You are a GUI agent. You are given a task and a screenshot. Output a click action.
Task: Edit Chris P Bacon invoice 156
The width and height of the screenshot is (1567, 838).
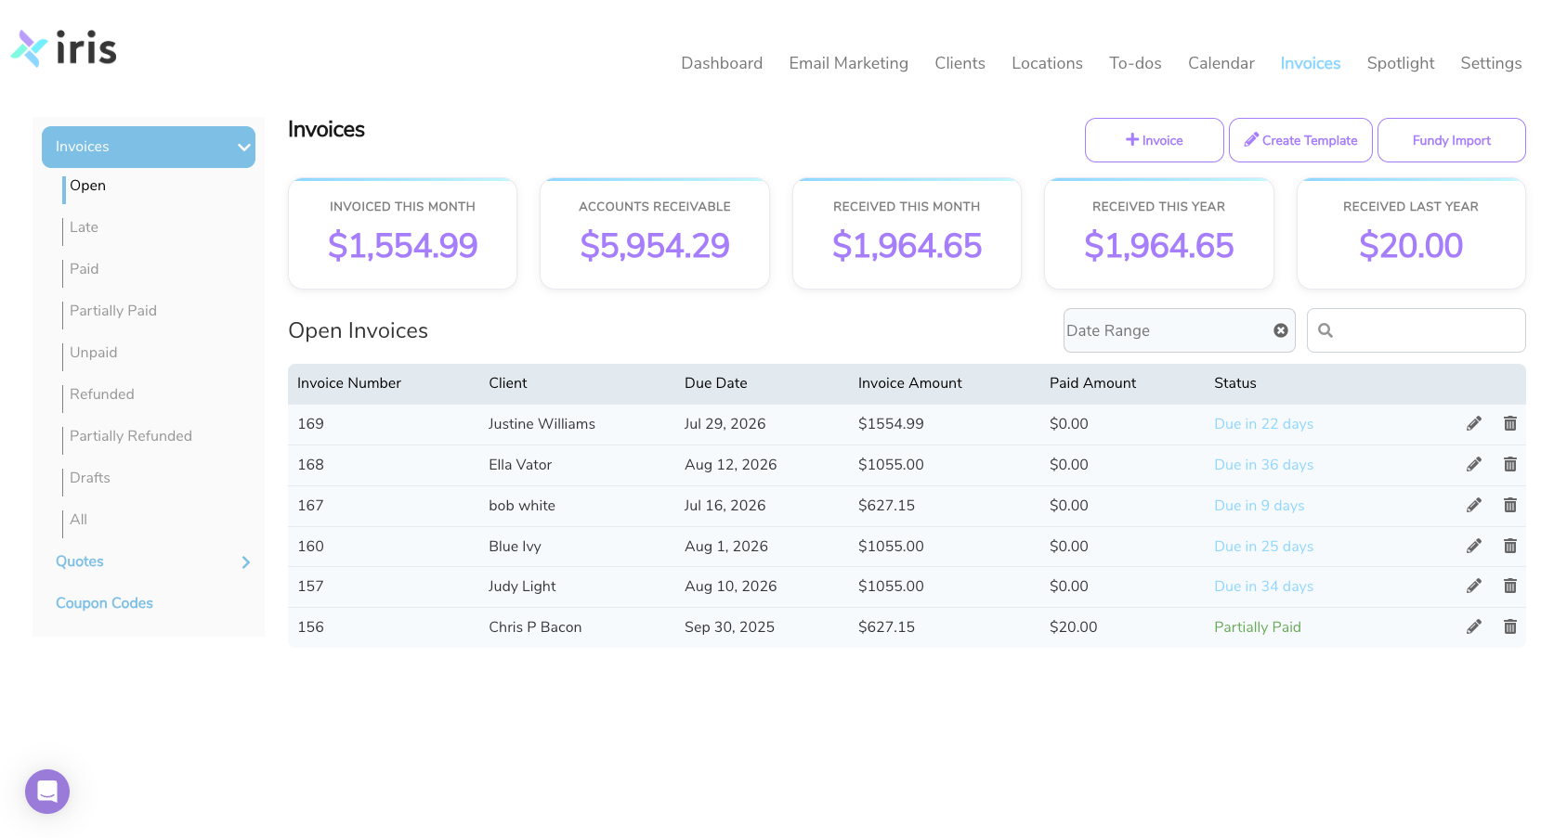1473,627
